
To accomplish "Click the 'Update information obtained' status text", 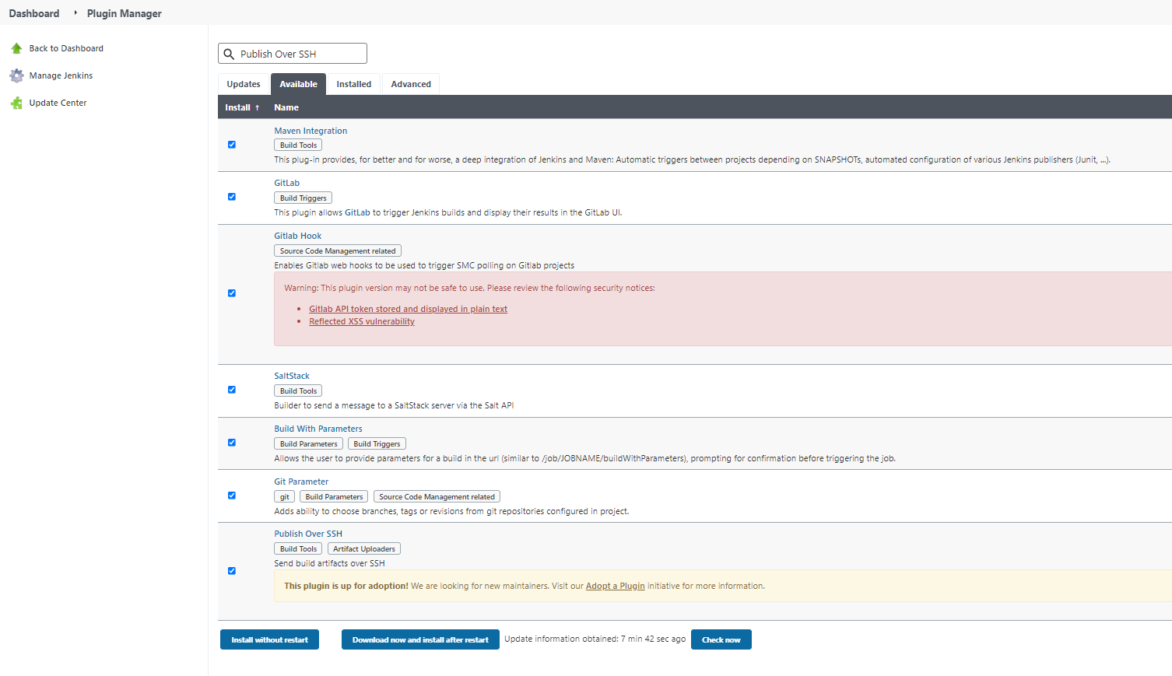I will (x=595, y=639).
